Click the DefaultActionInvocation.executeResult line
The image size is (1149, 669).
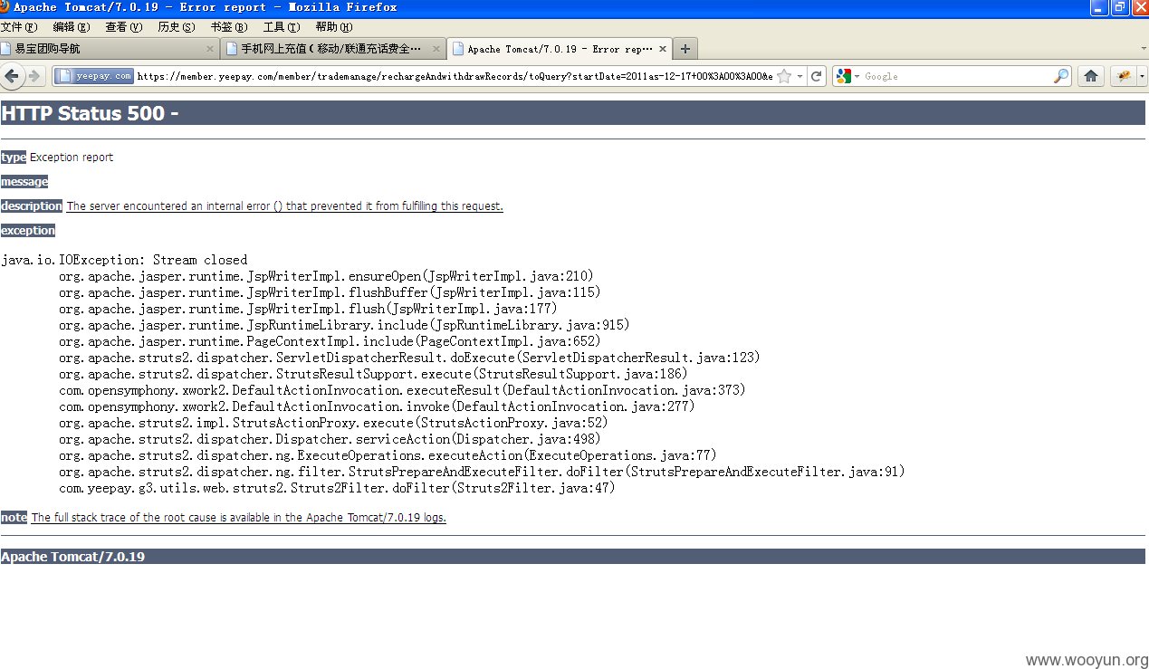(x=402, y=390)
